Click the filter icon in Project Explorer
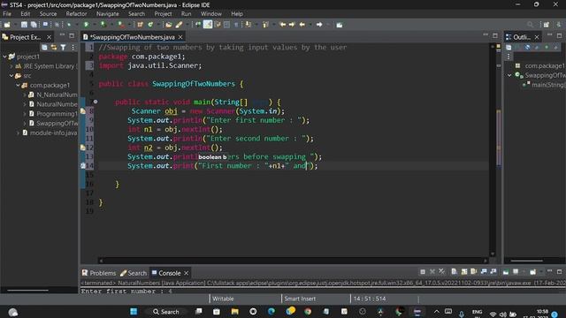The width and height of the screenshot is (566, 318). tap(63, 47)
